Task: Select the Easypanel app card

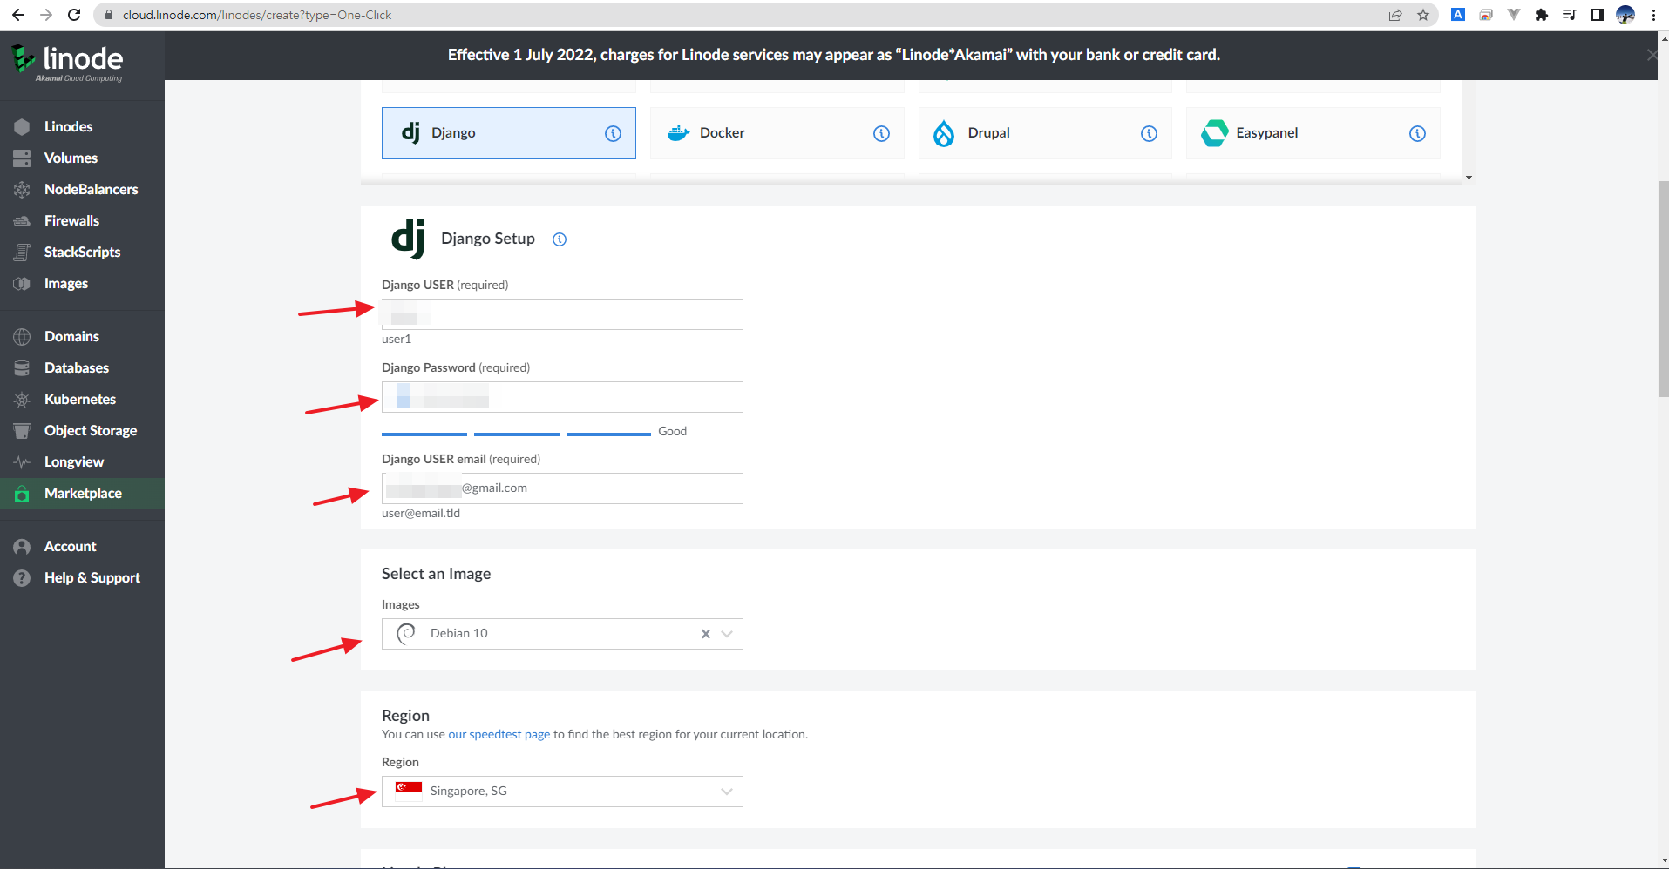Action: point(1313,133)
